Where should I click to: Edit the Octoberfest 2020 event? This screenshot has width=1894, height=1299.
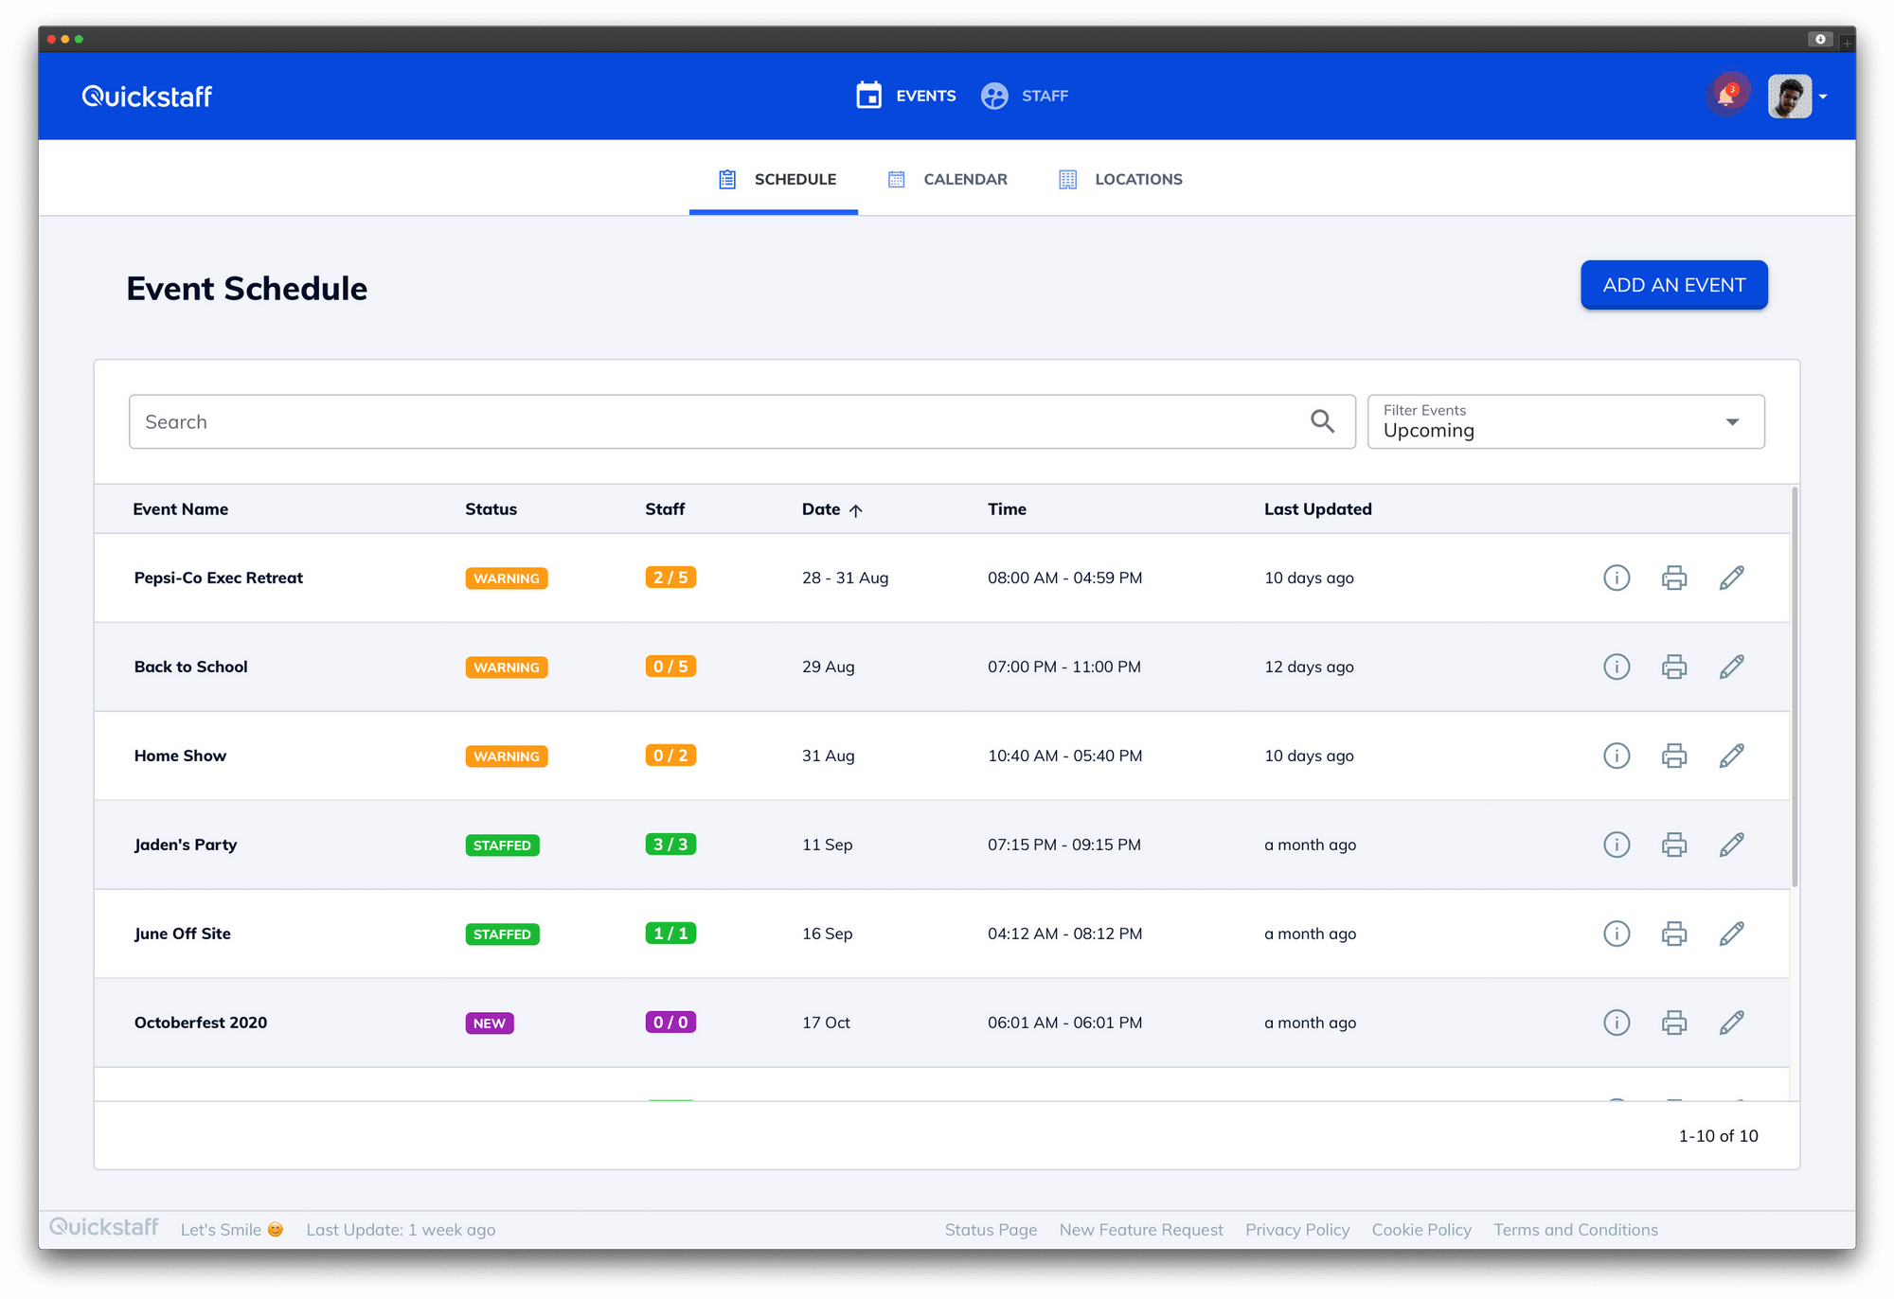(1732, 1023)
